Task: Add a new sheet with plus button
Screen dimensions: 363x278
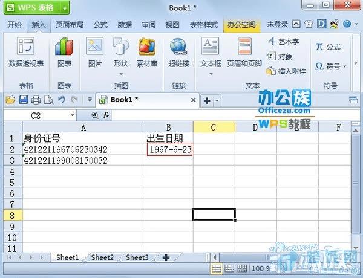Action: pyautogui.click(x=166, y=257)
